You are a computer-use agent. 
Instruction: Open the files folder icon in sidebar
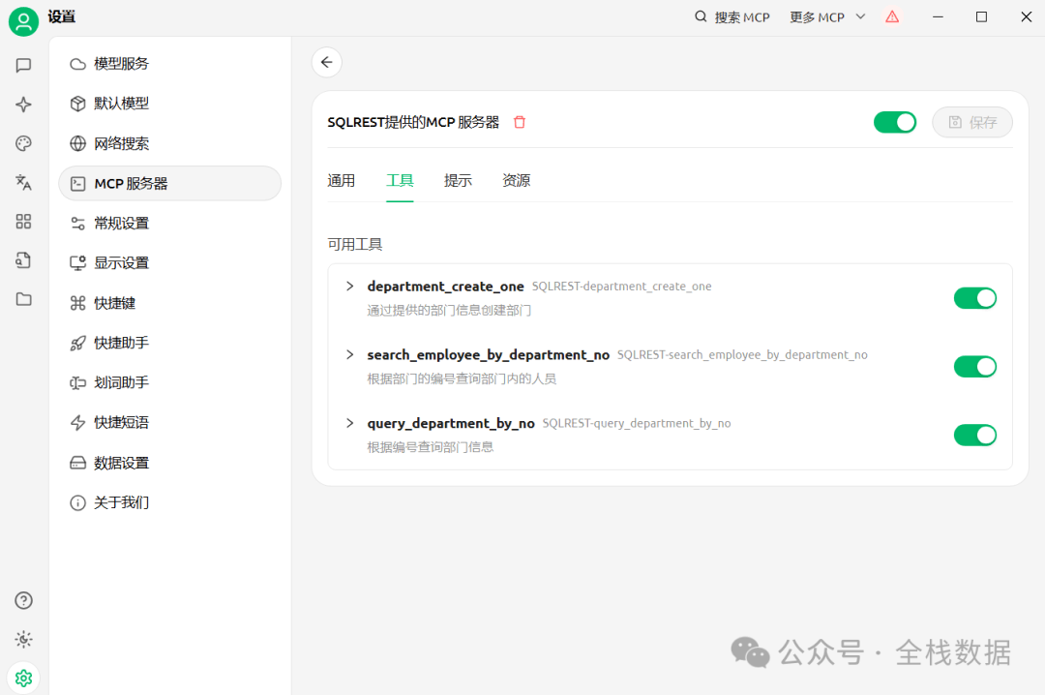24,299
